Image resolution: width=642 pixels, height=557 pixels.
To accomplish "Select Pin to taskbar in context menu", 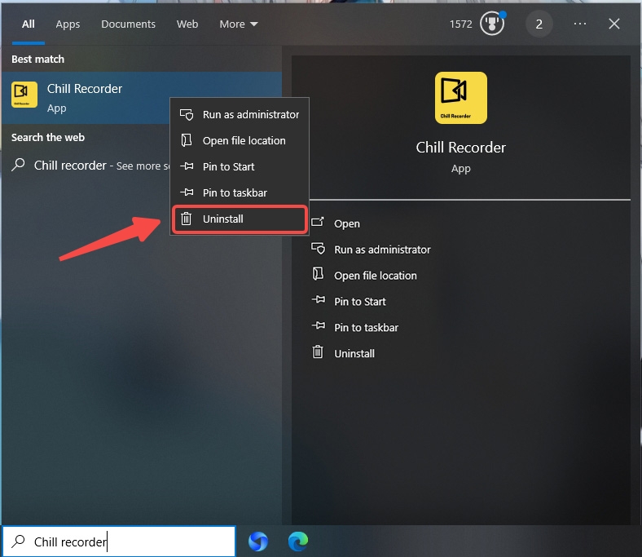I will coord(239,192).
